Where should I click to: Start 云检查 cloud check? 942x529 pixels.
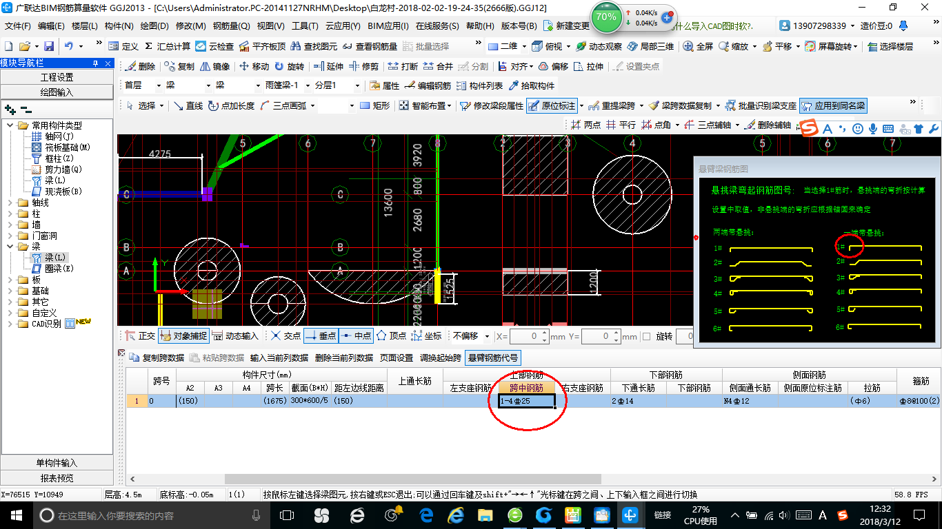pos(214,46)
